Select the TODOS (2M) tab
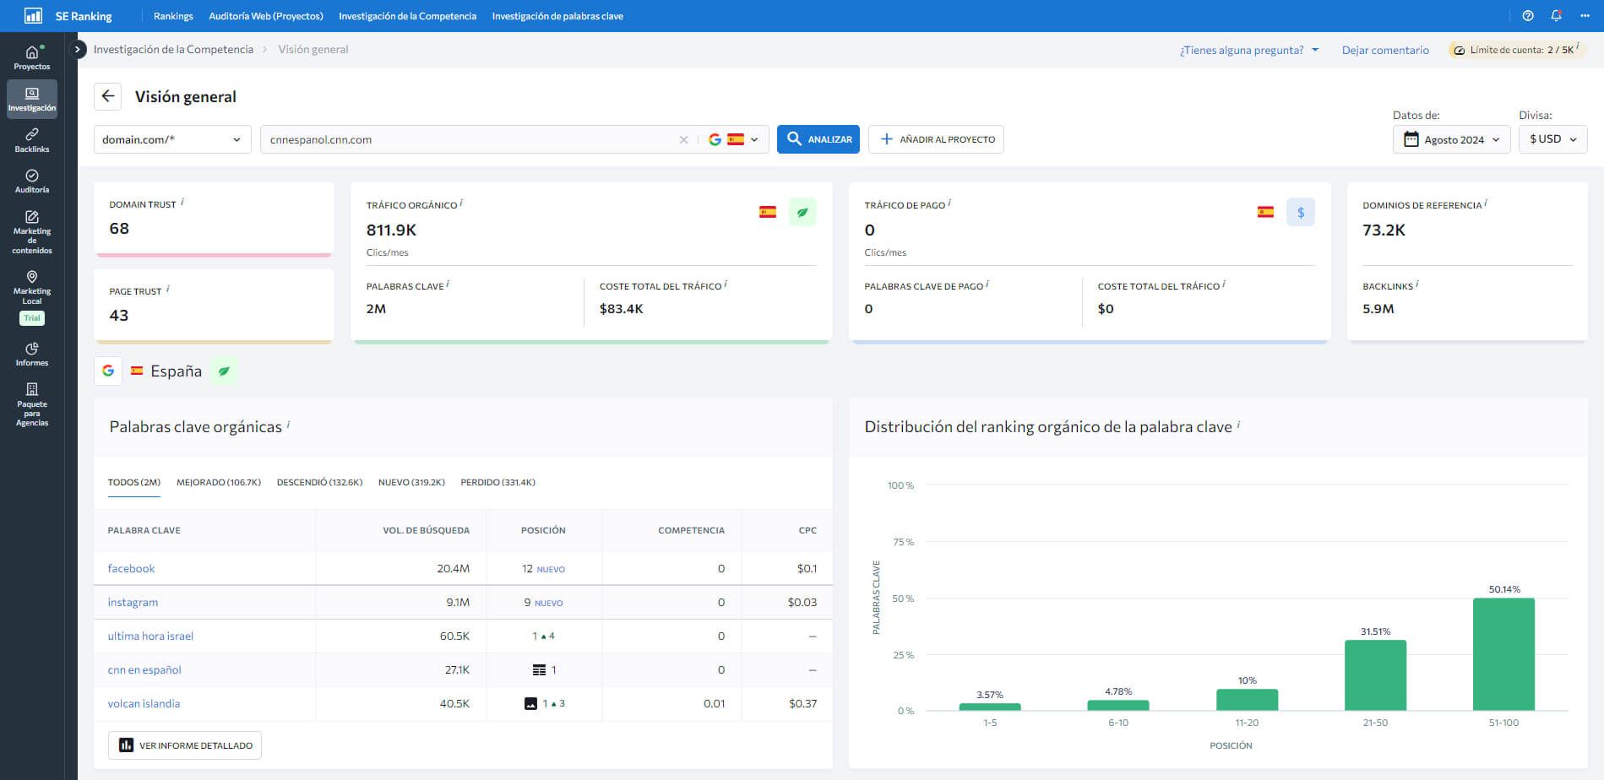 point(134,482)
